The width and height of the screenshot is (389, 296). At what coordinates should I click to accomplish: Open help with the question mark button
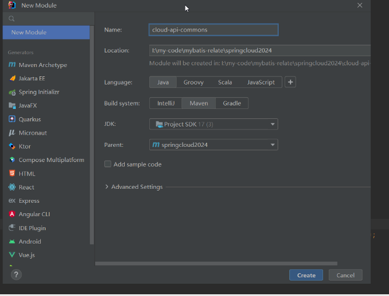point(16,274)
